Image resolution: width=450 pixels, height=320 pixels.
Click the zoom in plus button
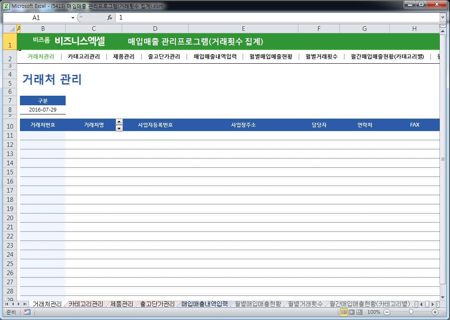(435, 312)
